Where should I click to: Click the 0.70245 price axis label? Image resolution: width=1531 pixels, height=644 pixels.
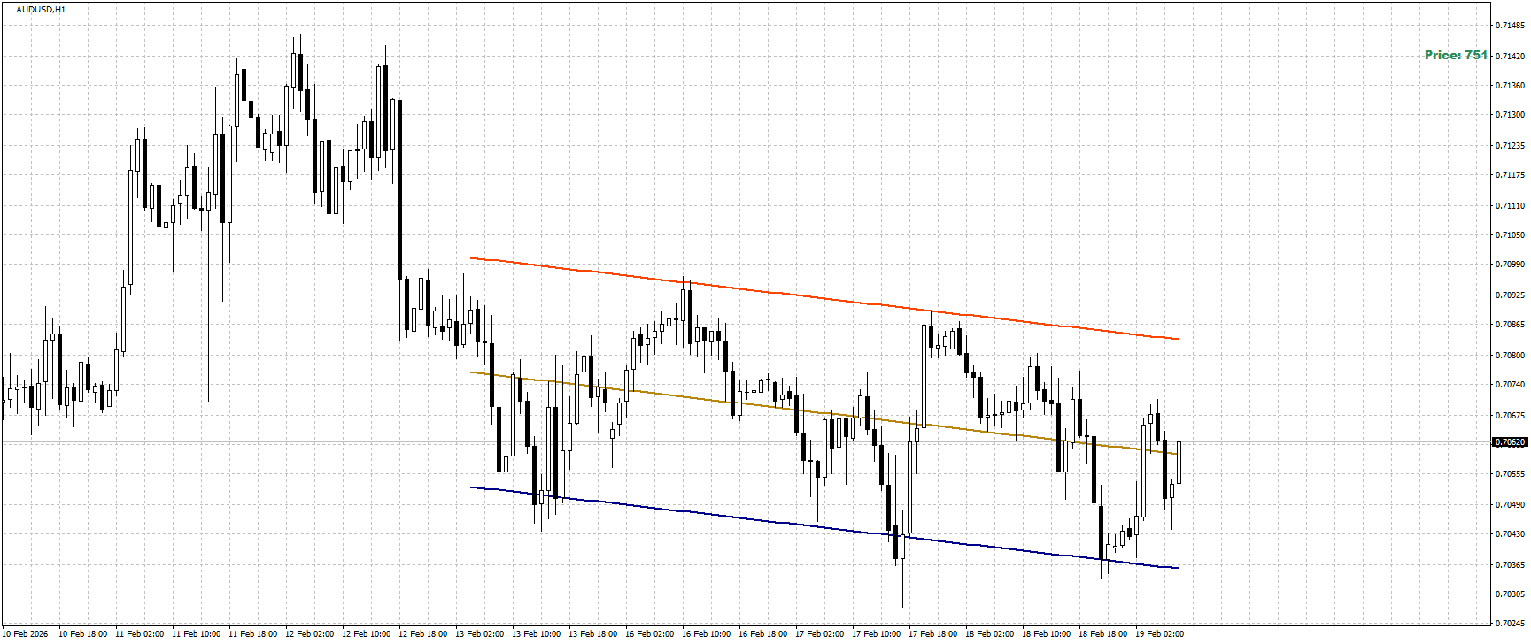pyautogui.click(x=1510, y=624)
